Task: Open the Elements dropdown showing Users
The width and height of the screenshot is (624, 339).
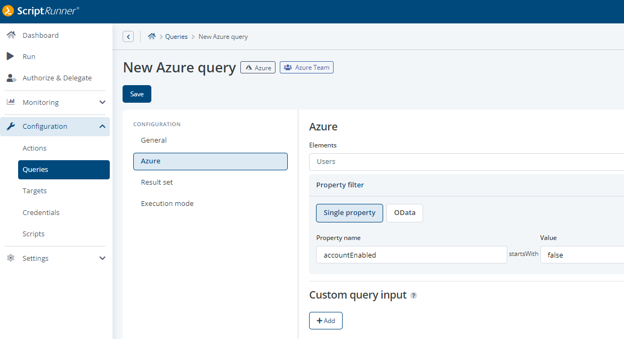Action: pyautogui.click(x=466, y=162)
